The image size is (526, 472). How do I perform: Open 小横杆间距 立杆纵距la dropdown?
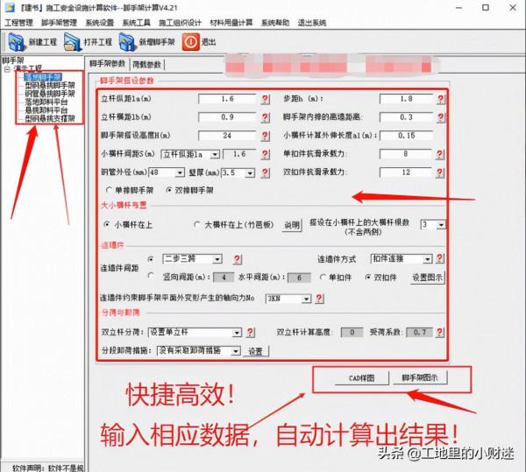215,154
